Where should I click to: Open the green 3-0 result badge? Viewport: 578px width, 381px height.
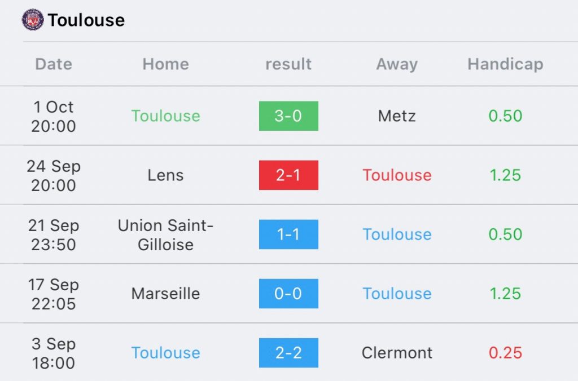(x=288, y=116)
